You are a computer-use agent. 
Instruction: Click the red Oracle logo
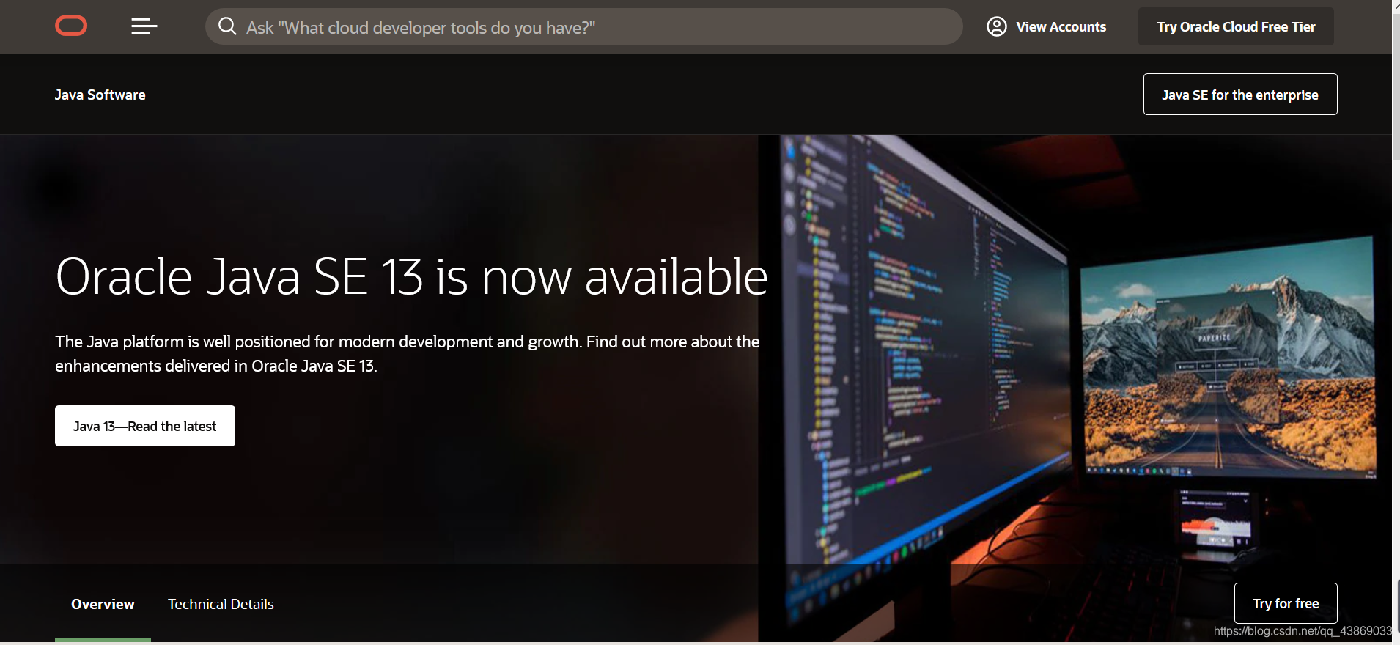[71, 26]
